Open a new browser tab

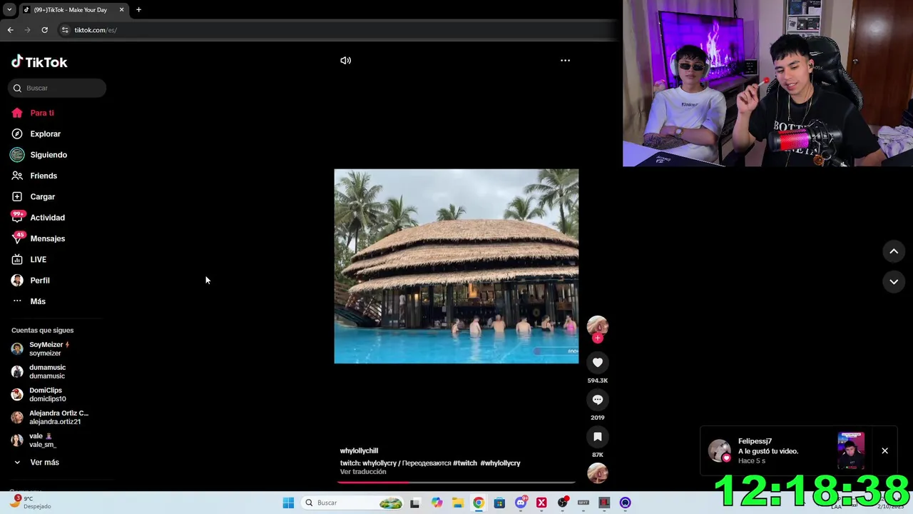(x=138, y=10)
